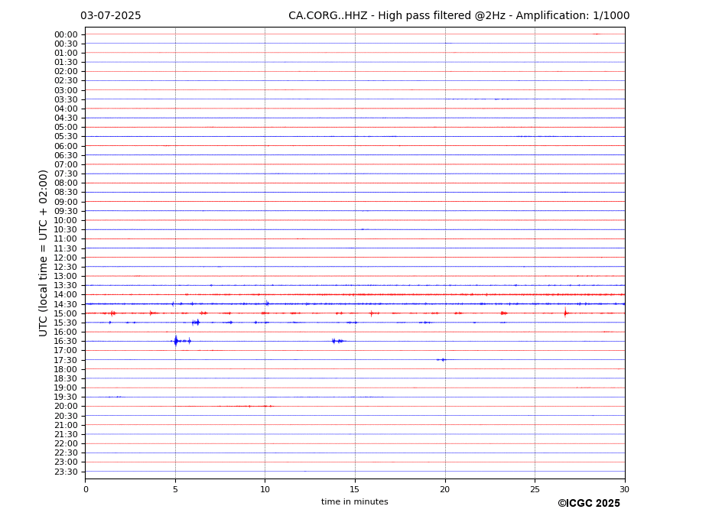Click the x-axis tick label 5
Viewport: 709px width, 532px height.
click(x=175, y=489)
